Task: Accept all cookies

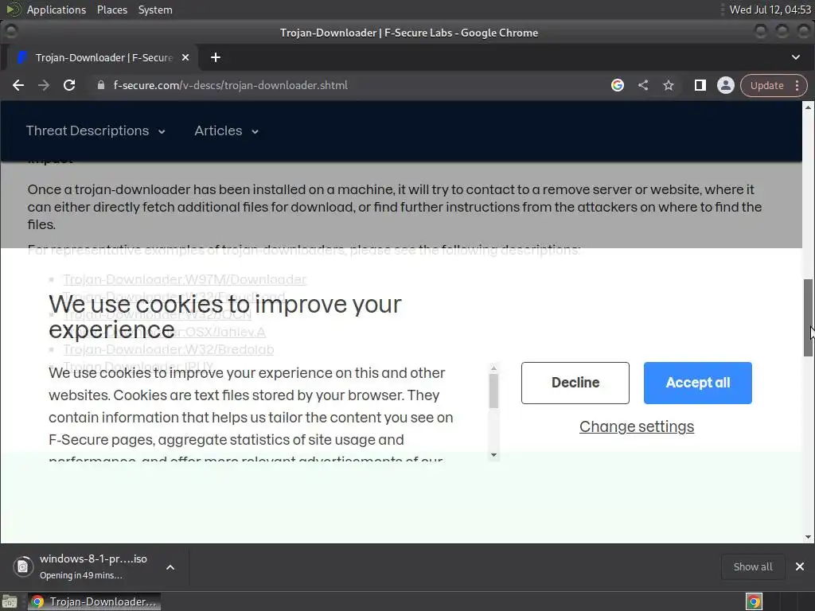Action: pyautogui.click(x=697, y=383)
